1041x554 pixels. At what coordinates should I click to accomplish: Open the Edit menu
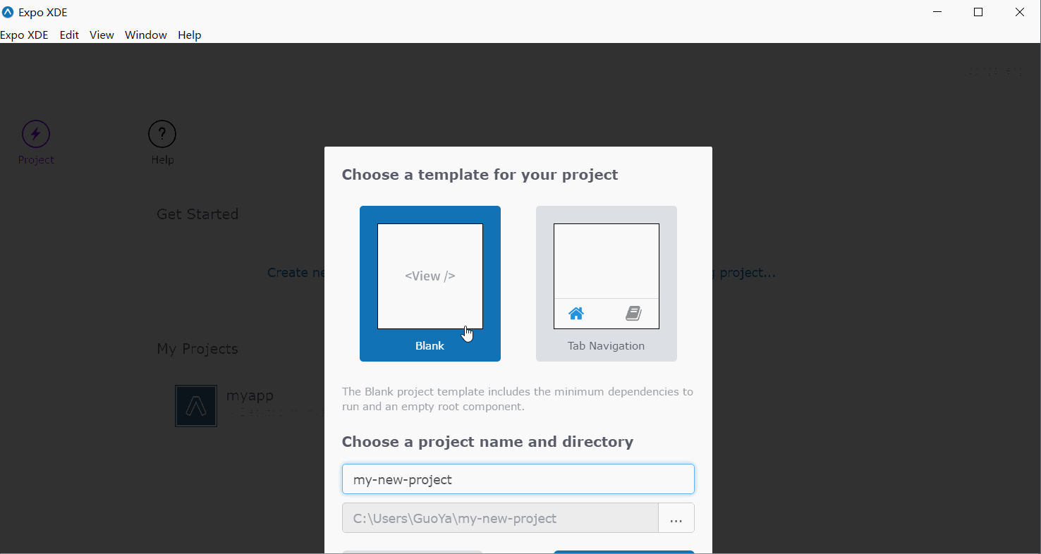[69, 35]
